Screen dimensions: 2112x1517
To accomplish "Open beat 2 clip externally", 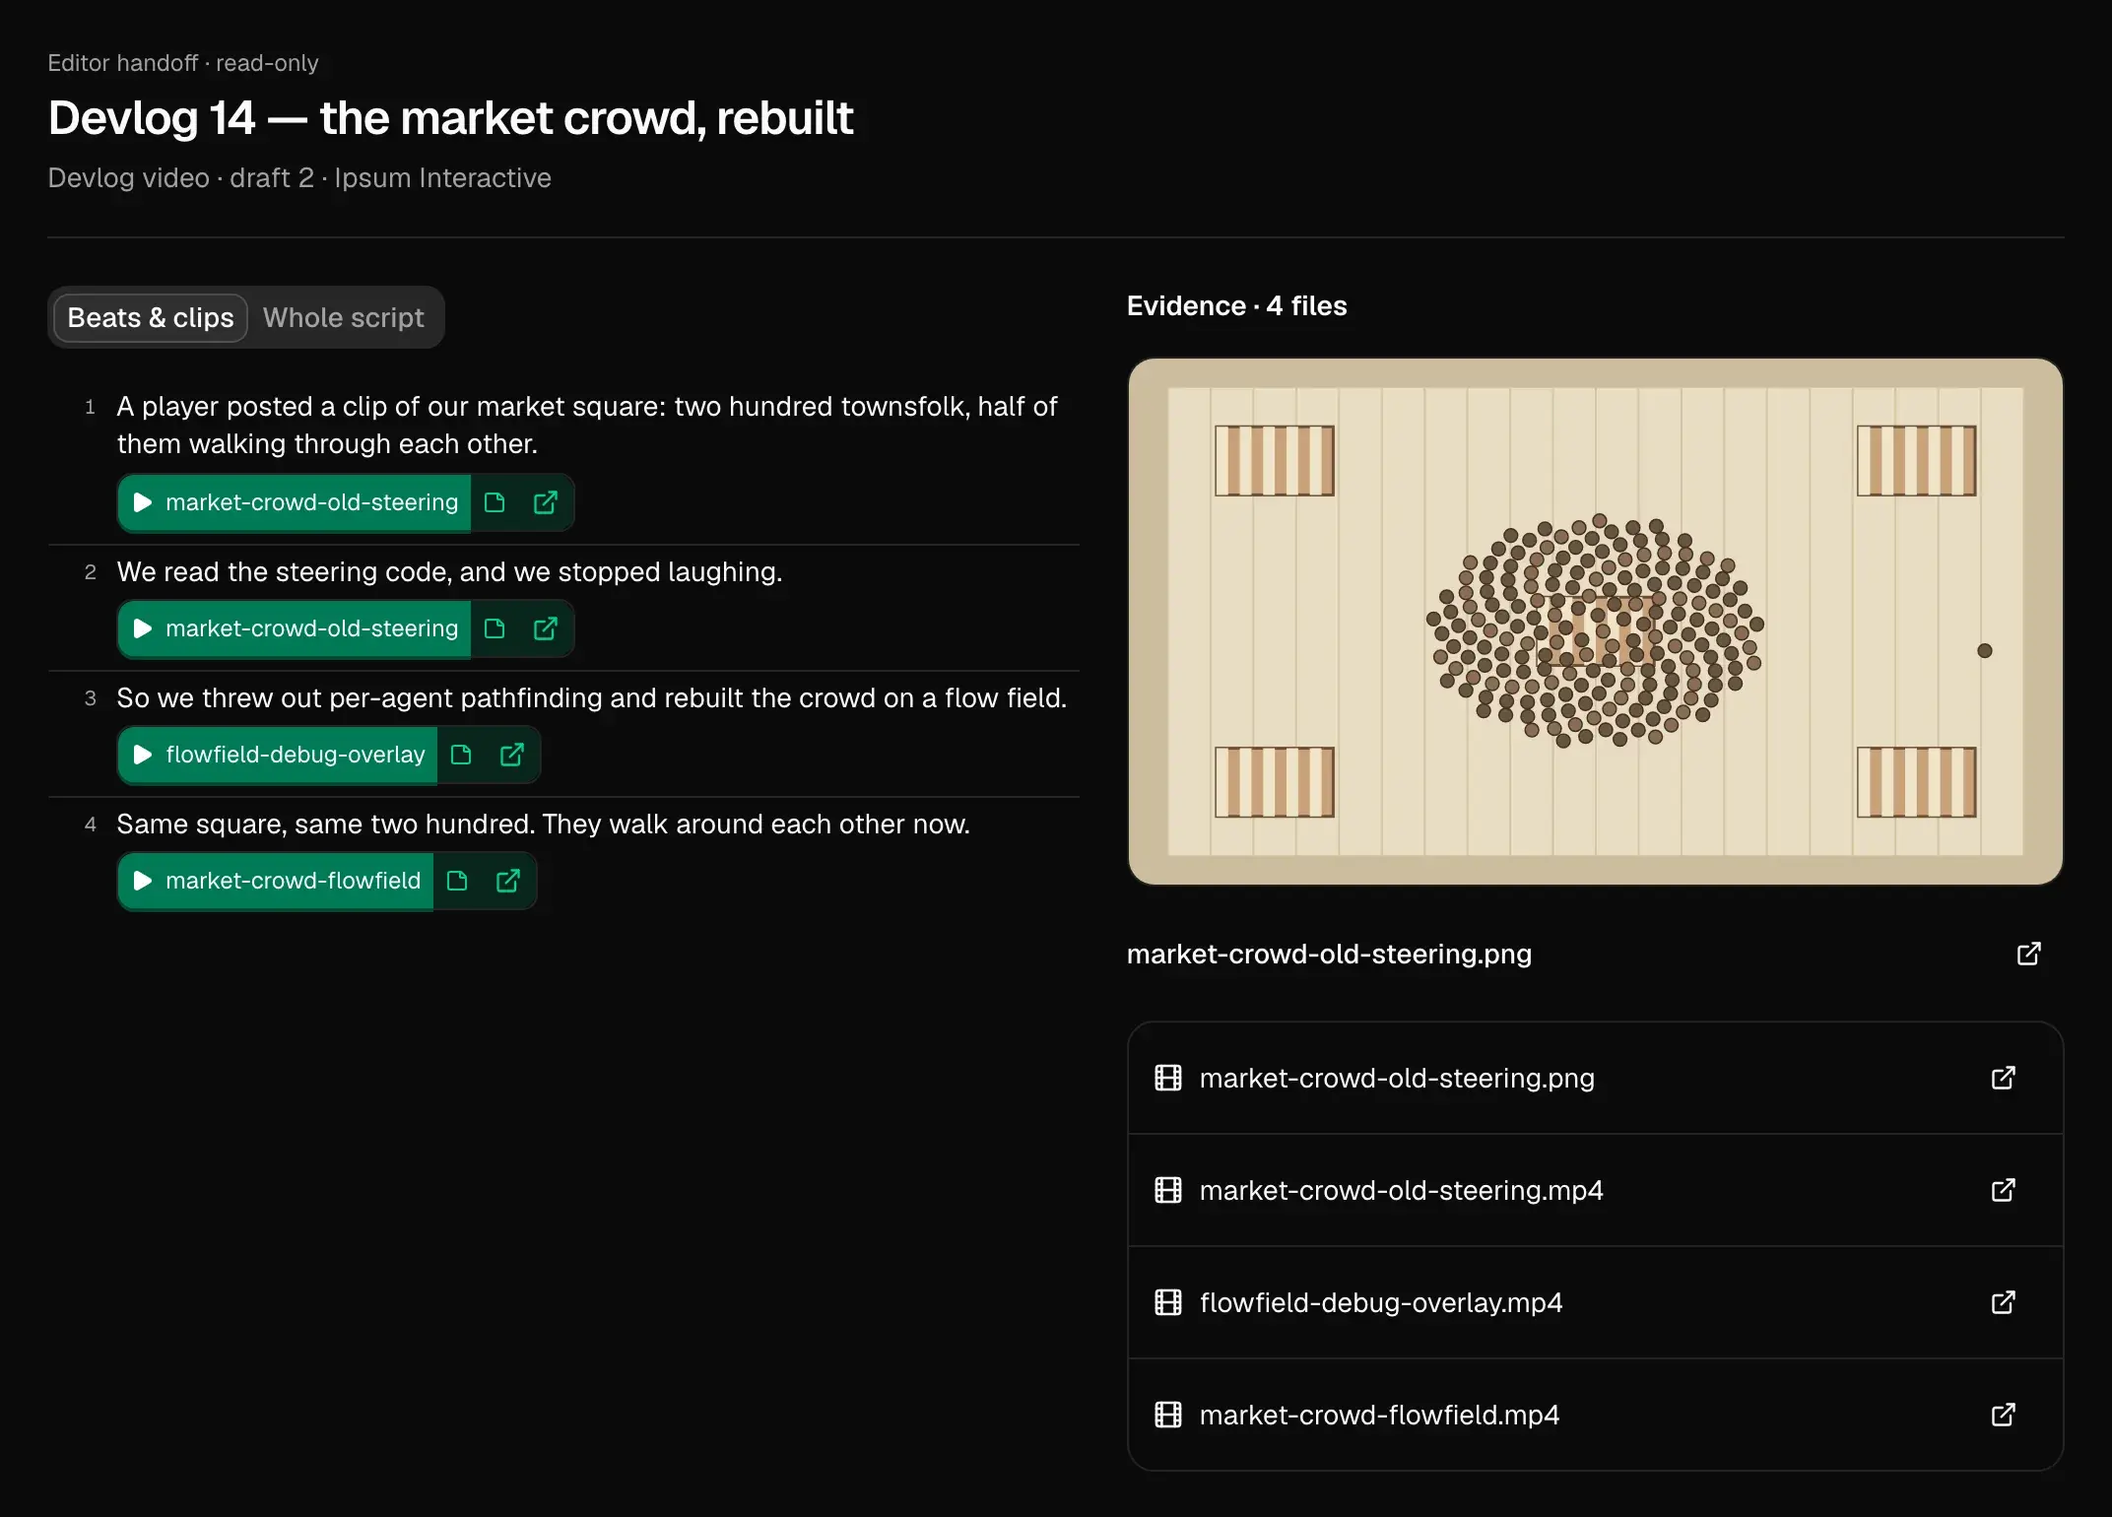I will pos(546,628).
